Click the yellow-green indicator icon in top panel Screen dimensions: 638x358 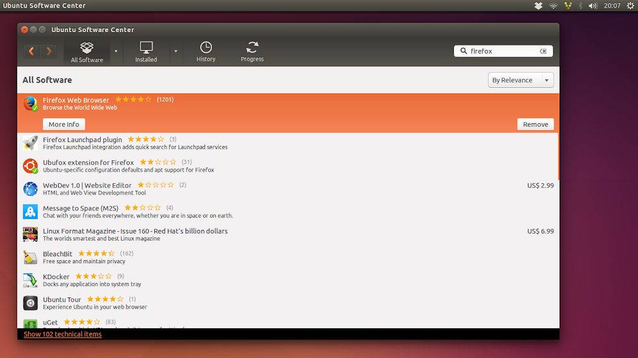point(568,6)
